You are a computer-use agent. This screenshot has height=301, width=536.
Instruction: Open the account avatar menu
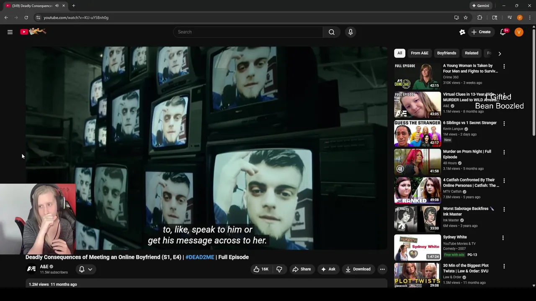point(519,32)
